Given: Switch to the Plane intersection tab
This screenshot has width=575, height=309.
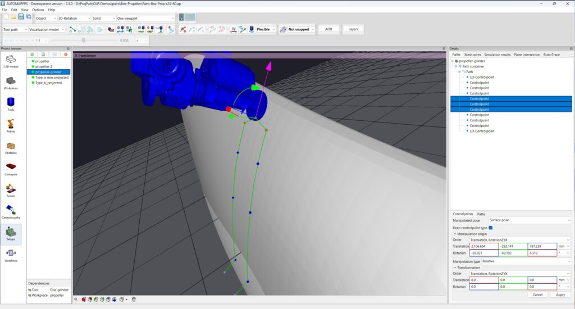Looking at the screenshot, I should click(x=527, y=54).
